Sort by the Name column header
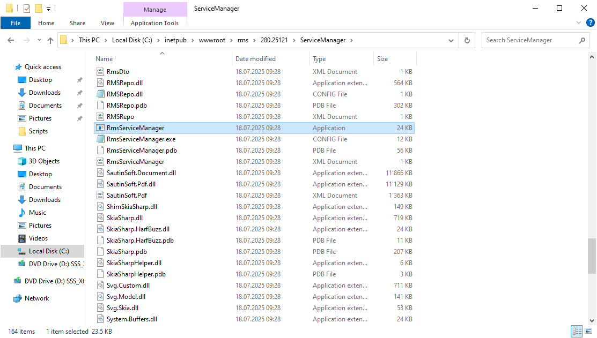 163,59
